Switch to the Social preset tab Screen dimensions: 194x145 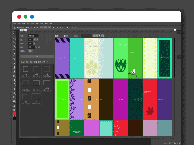pos(23,61)
